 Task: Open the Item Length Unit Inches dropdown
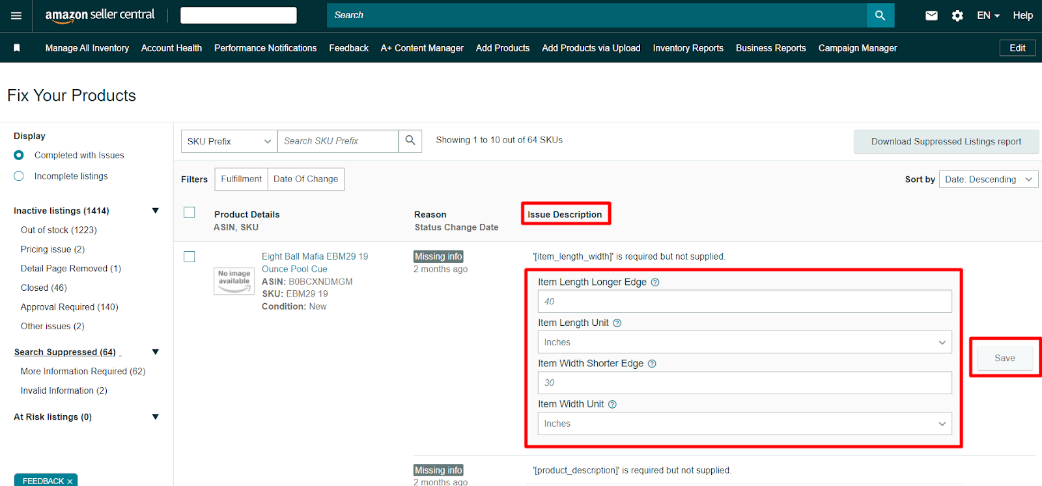click(x=745, y=342)
